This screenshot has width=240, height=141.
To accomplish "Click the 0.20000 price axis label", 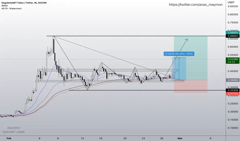I will click(x=233, y=112).
